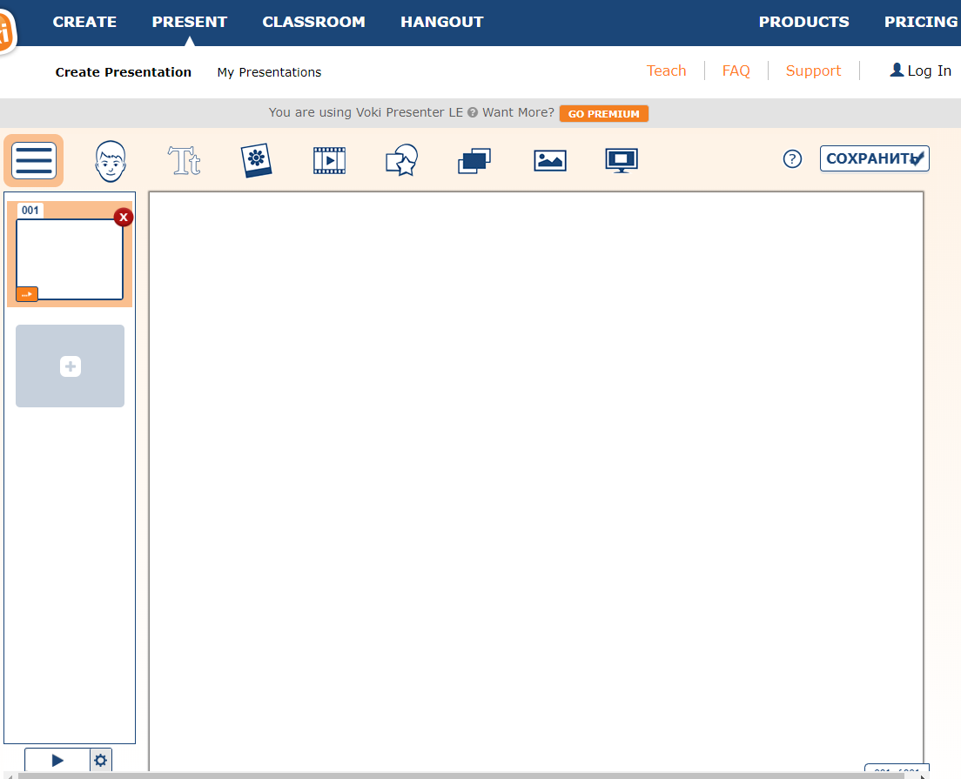Open the My Presentations tab
The height and width of the screenshot is (779, 961).
(269, 72)
